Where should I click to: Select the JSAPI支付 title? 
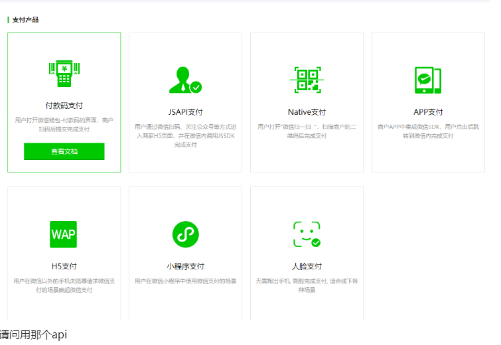pyautogui.click(x=185, y=112)
